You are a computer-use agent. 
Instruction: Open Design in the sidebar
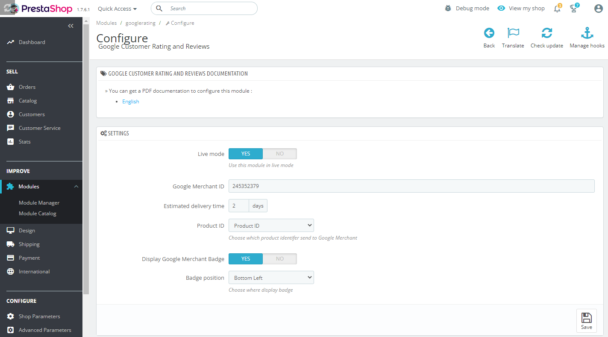tap(26, 230)
